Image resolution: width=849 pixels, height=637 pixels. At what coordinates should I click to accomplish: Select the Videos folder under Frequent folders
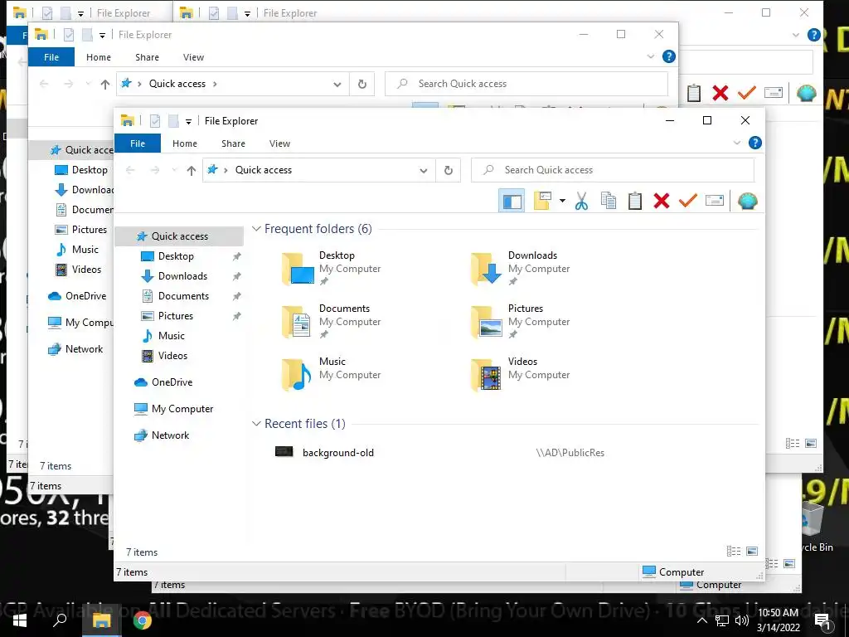pyautogui.click(x=521, y=374)
